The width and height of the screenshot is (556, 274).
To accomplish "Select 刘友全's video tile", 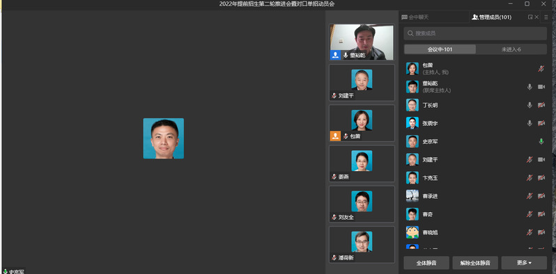I will [362, 204].
